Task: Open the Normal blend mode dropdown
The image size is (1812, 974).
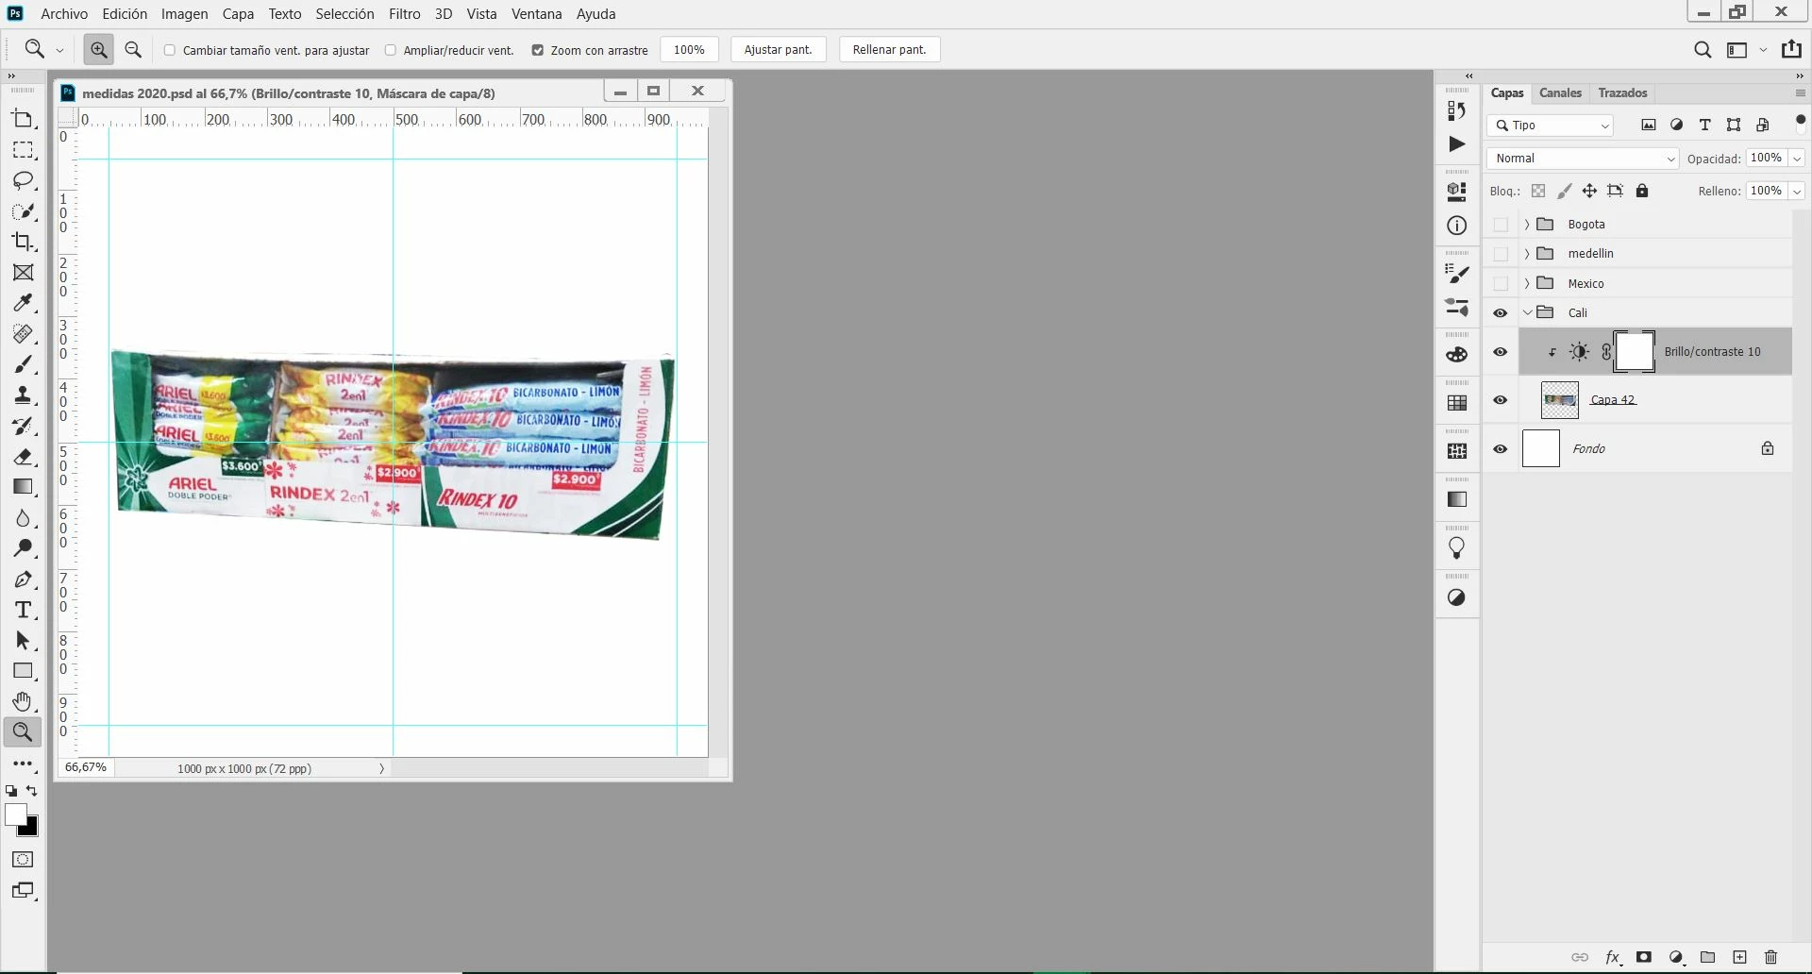Action: (1583, 159)
